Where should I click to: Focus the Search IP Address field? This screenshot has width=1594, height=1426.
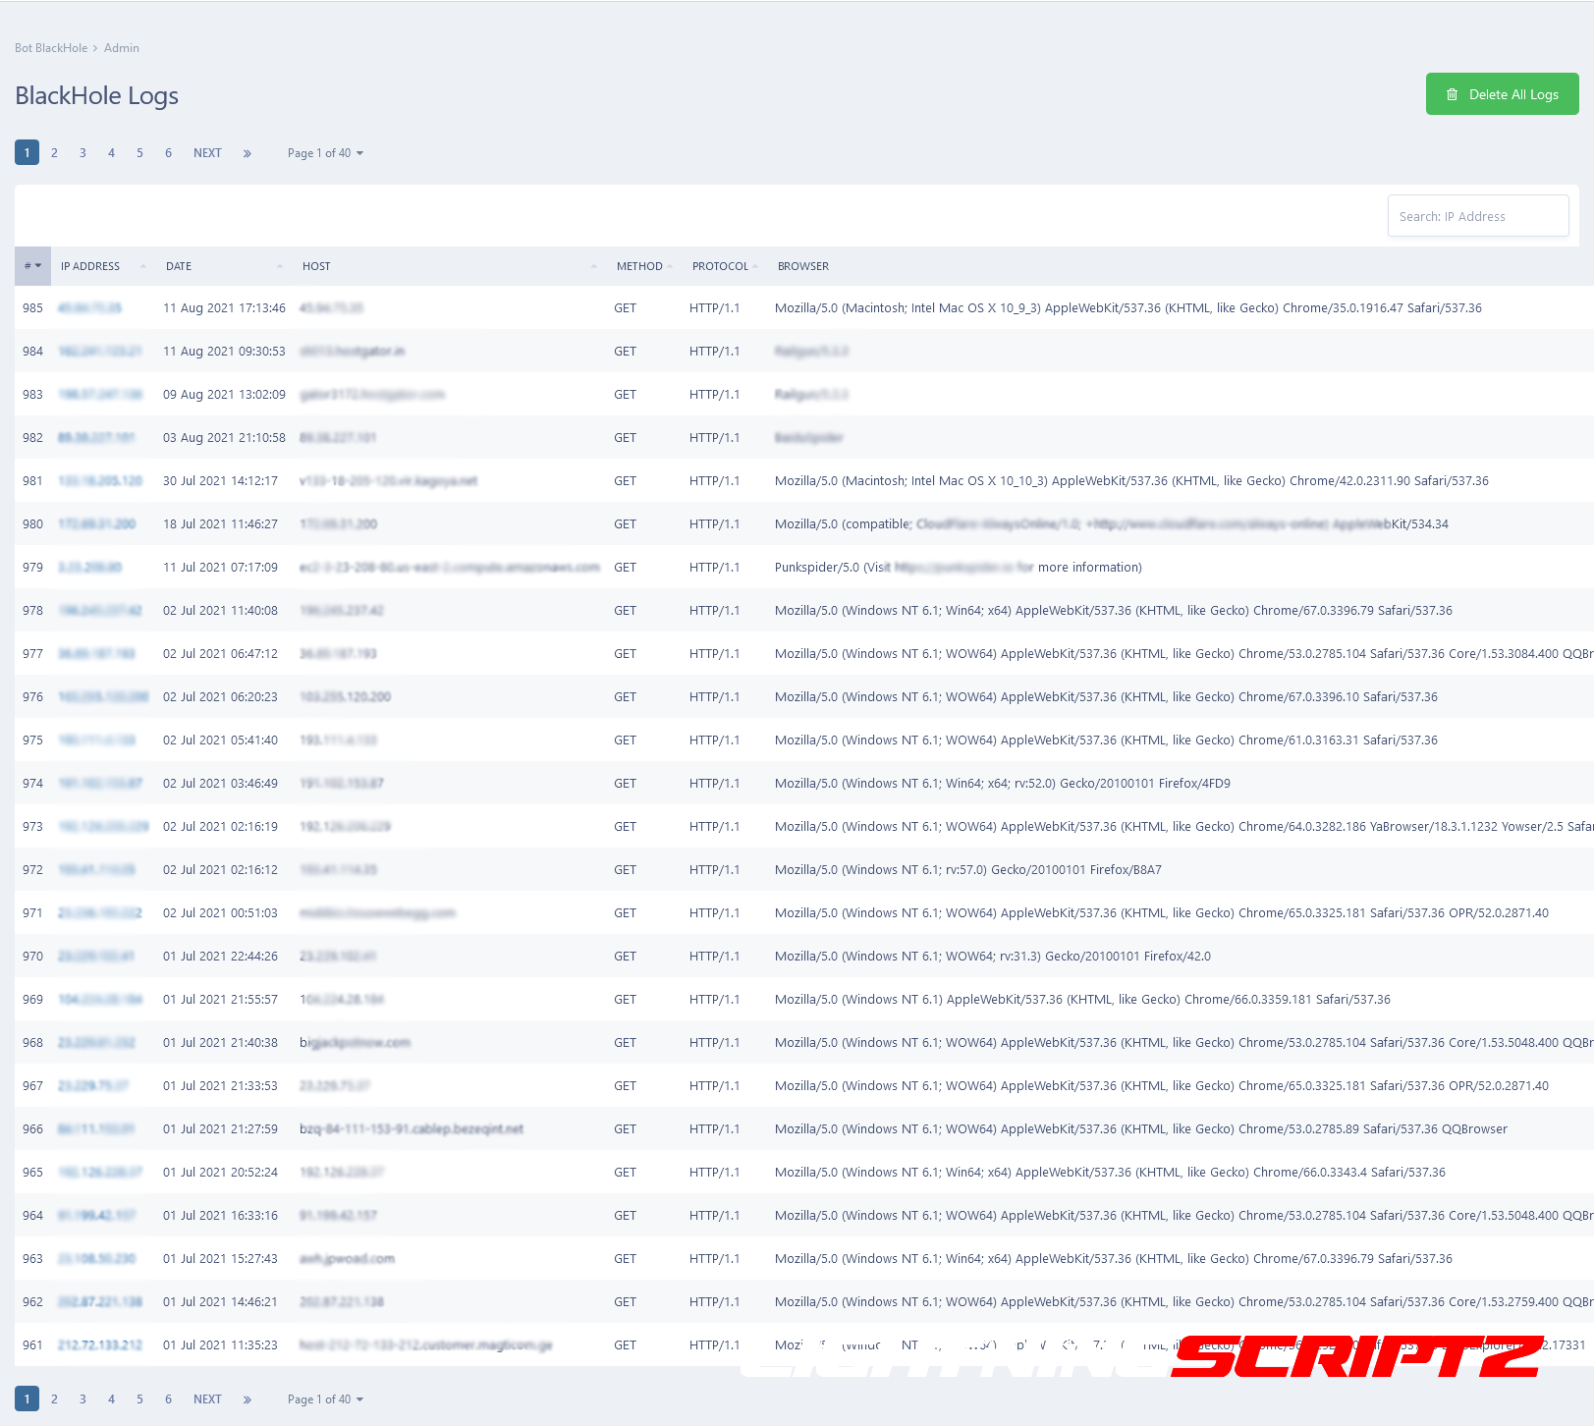tap(1477, 216)
